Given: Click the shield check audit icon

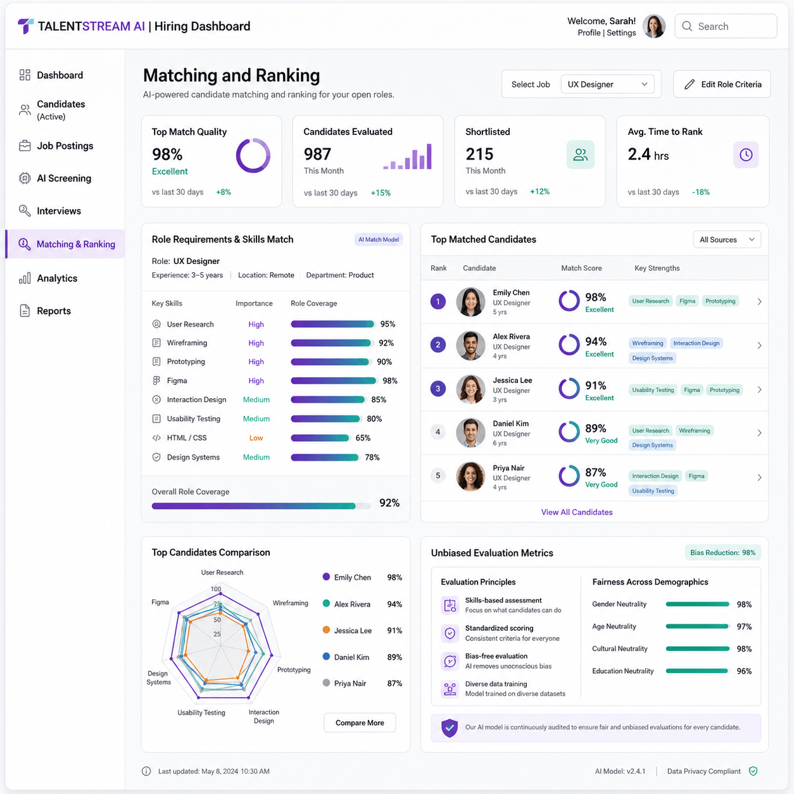Looking at the screenshot, I should [450, 728].
